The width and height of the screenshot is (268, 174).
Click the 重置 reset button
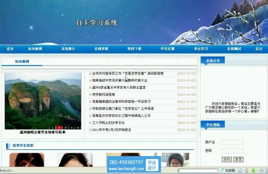pyautogui.click(x=238, y=159)
